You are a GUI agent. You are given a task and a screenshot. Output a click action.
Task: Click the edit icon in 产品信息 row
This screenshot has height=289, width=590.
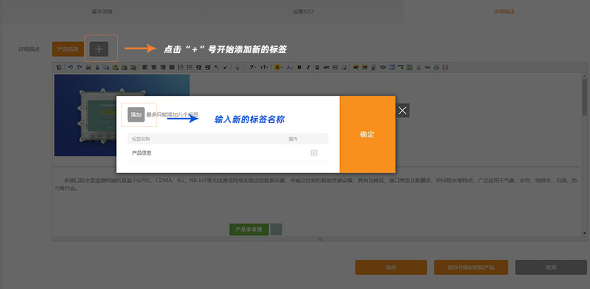(314, 153)
